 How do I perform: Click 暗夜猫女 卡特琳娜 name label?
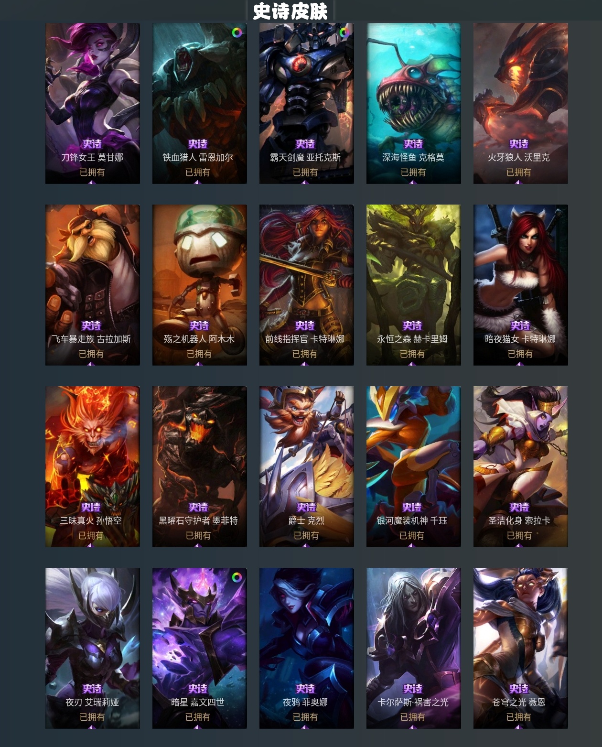520,339
